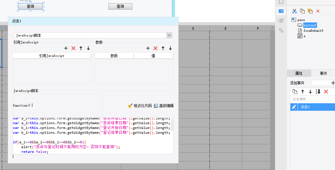Select the para node in widget tree

pos(301,20)
